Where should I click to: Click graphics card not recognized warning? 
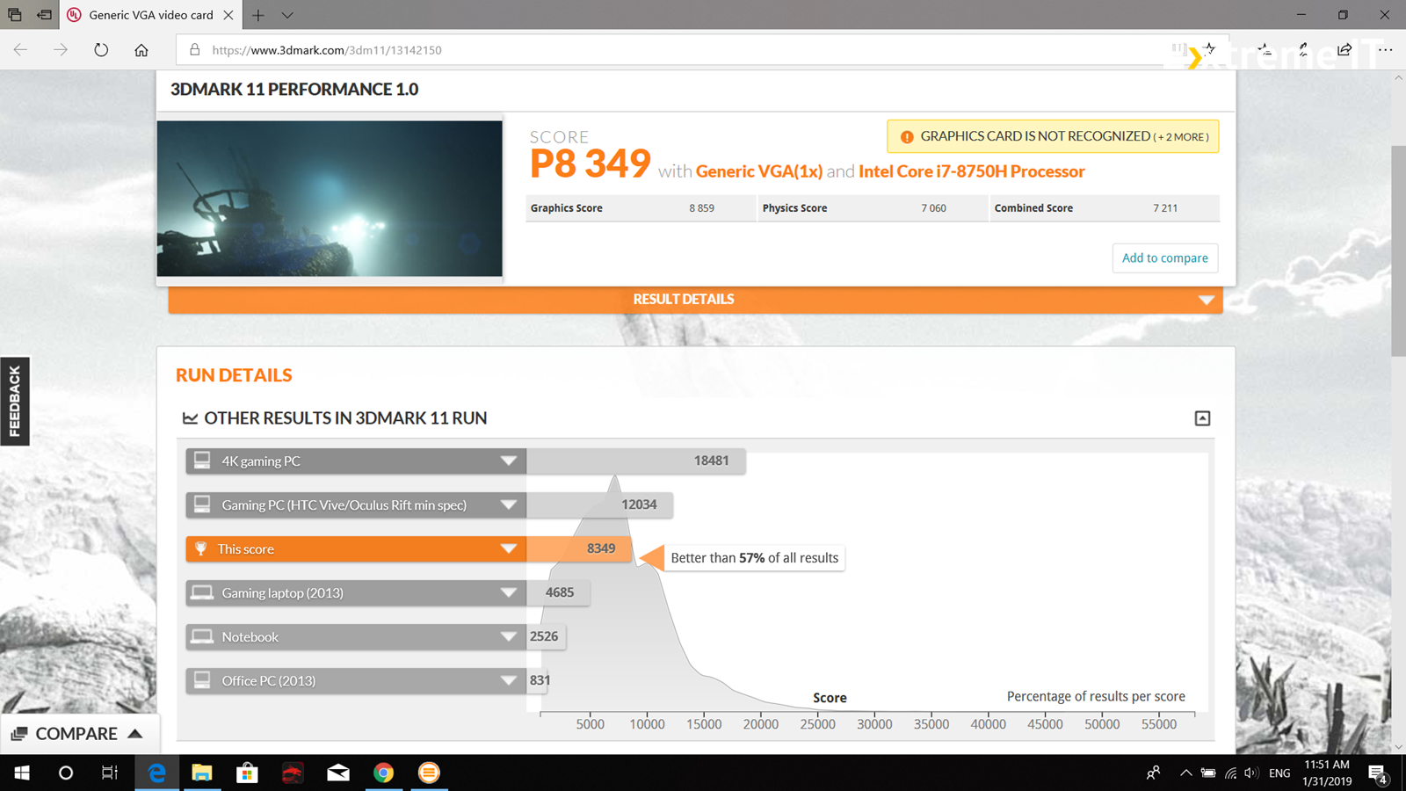(1053, 136)
